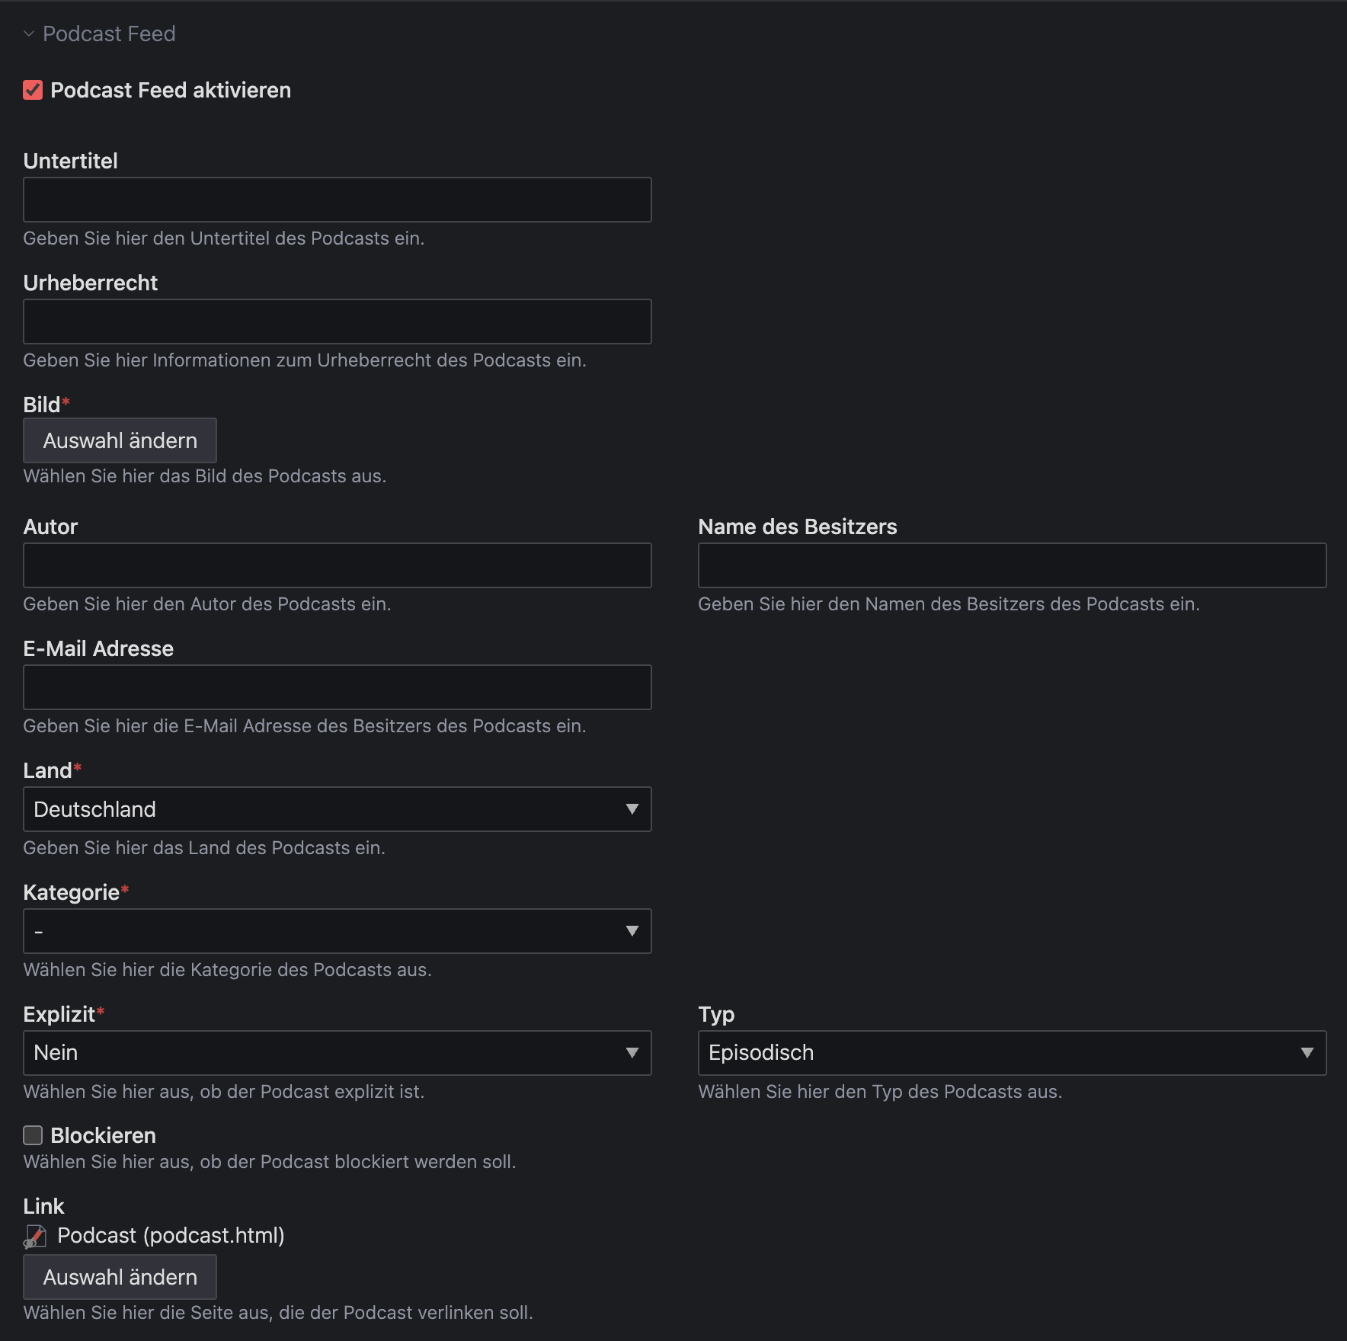1347x1341 pixels.
Task: Enable the Blockieren checkbox
Action: [33, 1135]
